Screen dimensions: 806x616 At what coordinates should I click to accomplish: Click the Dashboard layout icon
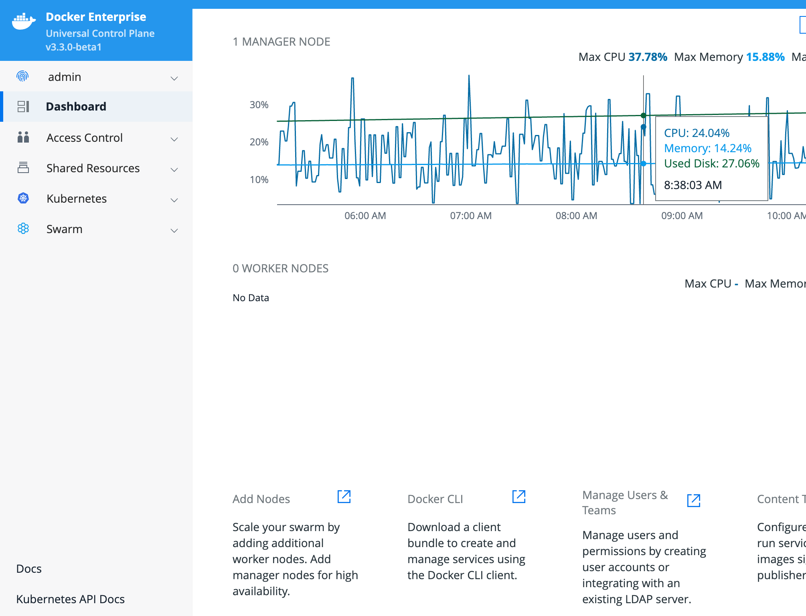[x=23, y=107]
